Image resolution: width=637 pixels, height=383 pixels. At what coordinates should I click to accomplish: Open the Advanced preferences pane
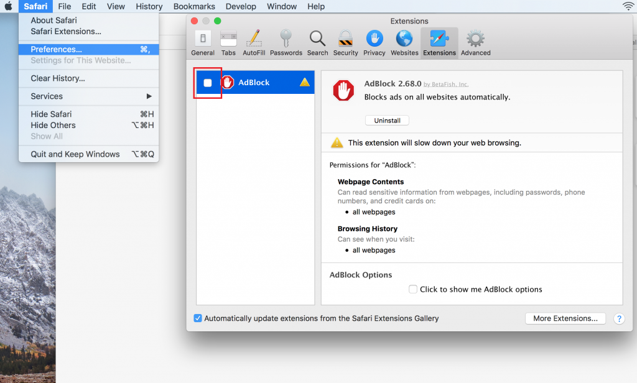tap(476, 43)
